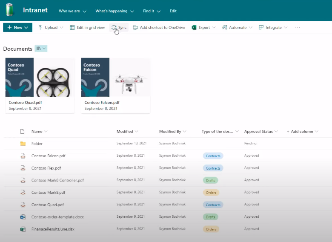The height and width of the screenshot is (242, 332).
Task: Click Contoso Quad.pdf card title
Action: pos(25,103)
